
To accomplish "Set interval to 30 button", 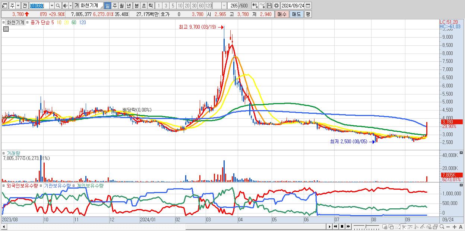I will tap(194, 6).
